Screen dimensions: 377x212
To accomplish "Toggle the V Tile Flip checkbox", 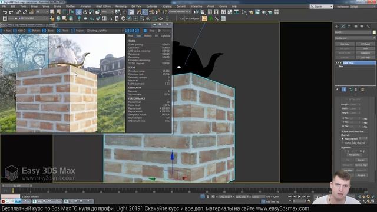I will click(362, 123).
